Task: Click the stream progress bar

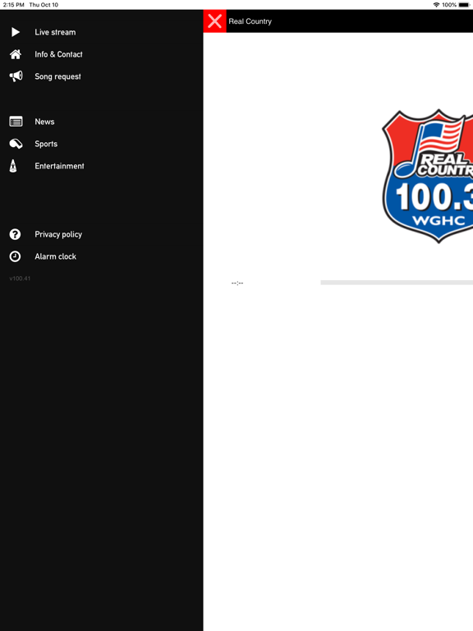Action: point(397,283)
